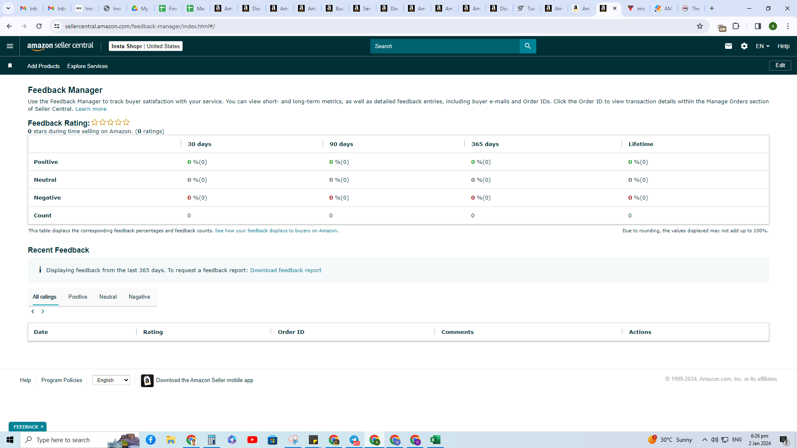Click Download feedback report link

286,270
